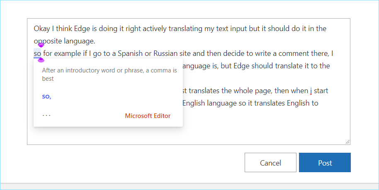Click the purple selection handle below "so"

[41, 60]
